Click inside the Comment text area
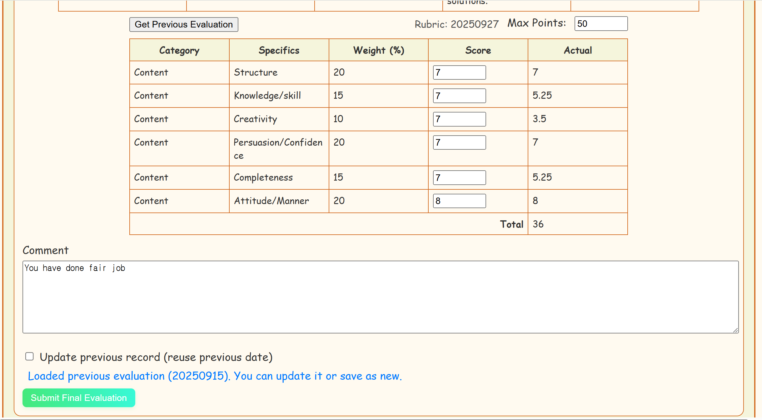The height and width of the screenshot is (420, 762). point(380,297)
